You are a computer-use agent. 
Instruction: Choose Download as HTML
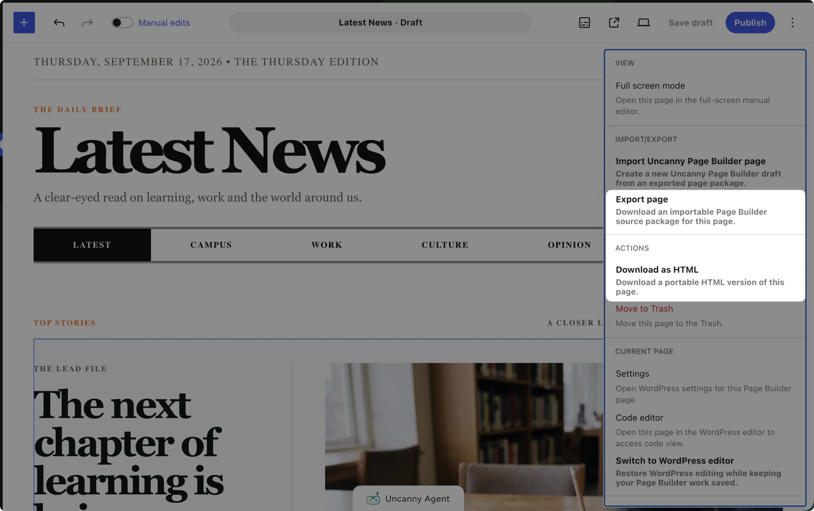click(x=705, y=280)
